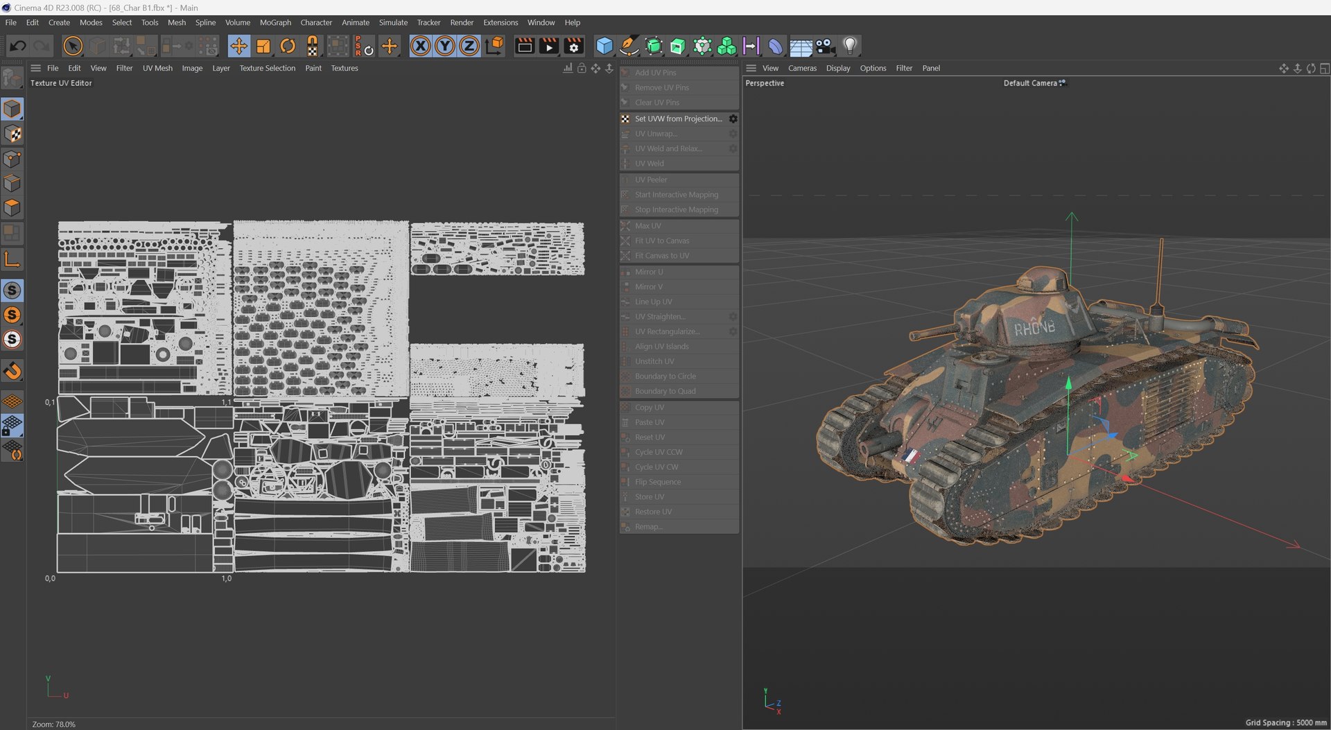Toggle viewport maximize icon
Screen dimensions: 1331x730
1324,68
